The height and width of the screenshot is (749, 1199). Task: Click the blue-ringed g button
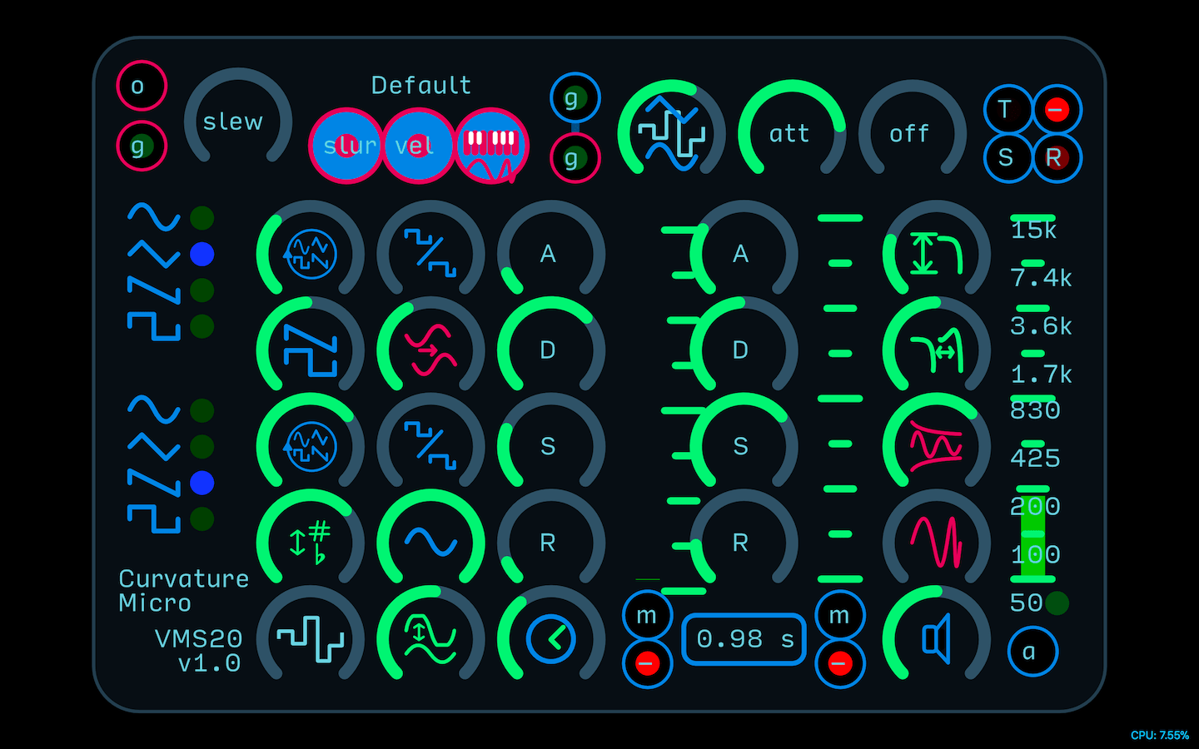tap(575, 97)
